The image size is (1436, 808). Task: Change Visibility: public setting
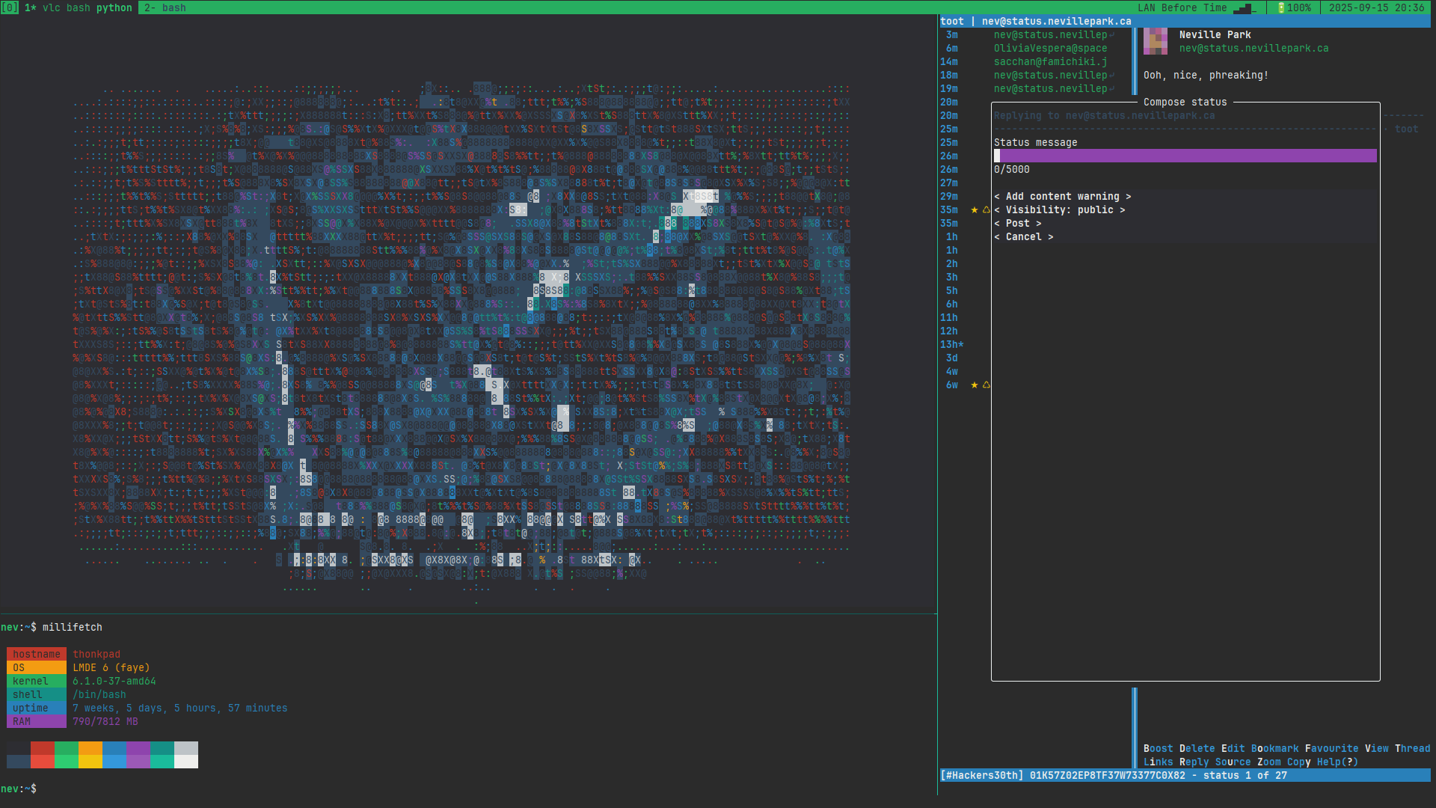tap(1059, 210)
